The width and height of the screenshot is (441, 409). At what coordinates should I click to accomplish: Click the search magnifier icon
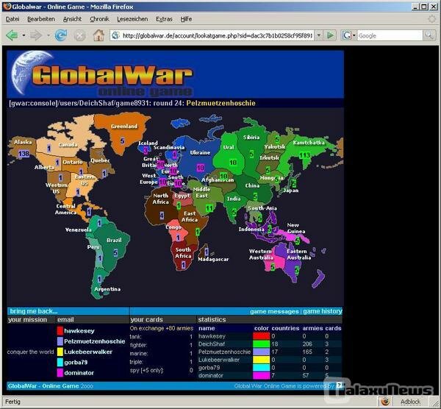pyautogui.click(x=429, y=35)
